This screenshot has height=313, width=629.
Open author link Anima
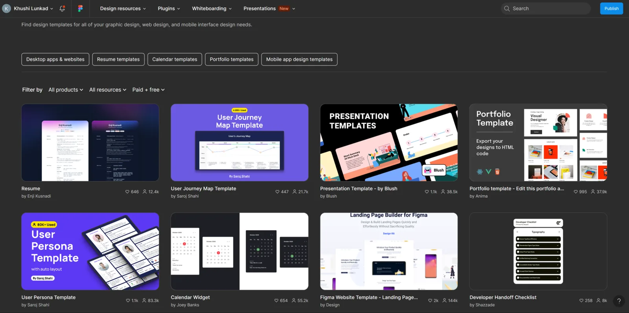(x=482, y=196)
